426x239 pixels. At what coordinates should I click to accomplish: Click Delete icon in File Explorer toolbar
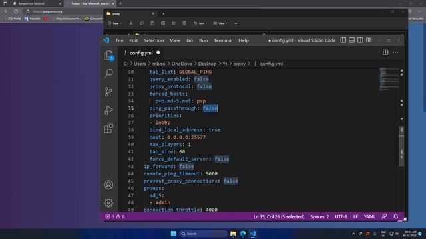pyautogui.click(x=184, y=23)
